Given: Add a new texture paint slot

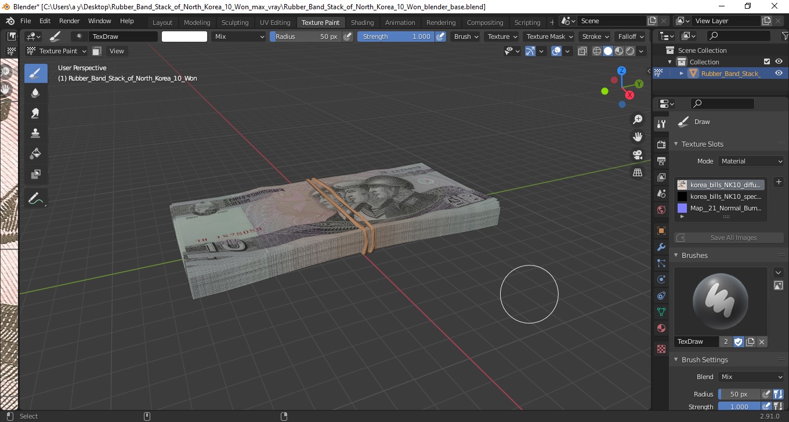Looking at the screenshot, I should 779,182.
